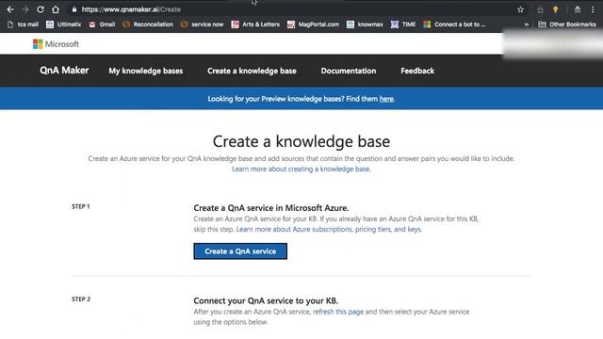The width and height of the screenshot is (603, 339).
Task: Click the incognito-style extension icon
Action: [x=578, y=9]
